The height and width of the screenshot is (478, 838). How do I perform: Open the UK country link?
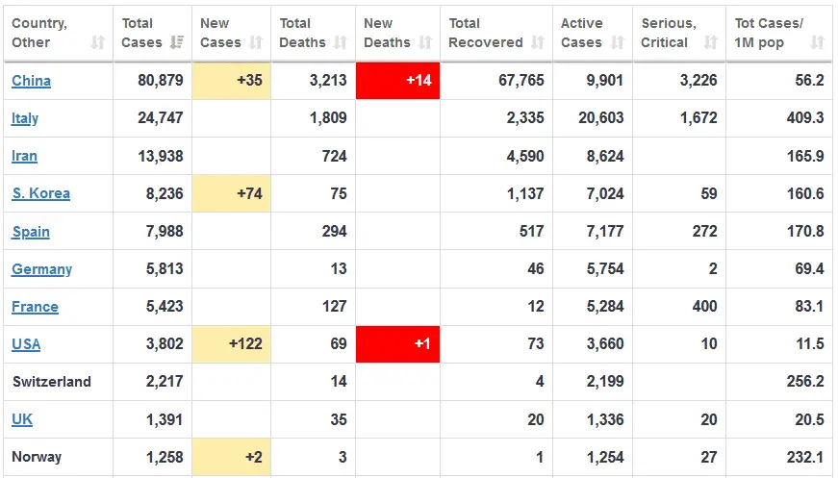click(22, 419)
